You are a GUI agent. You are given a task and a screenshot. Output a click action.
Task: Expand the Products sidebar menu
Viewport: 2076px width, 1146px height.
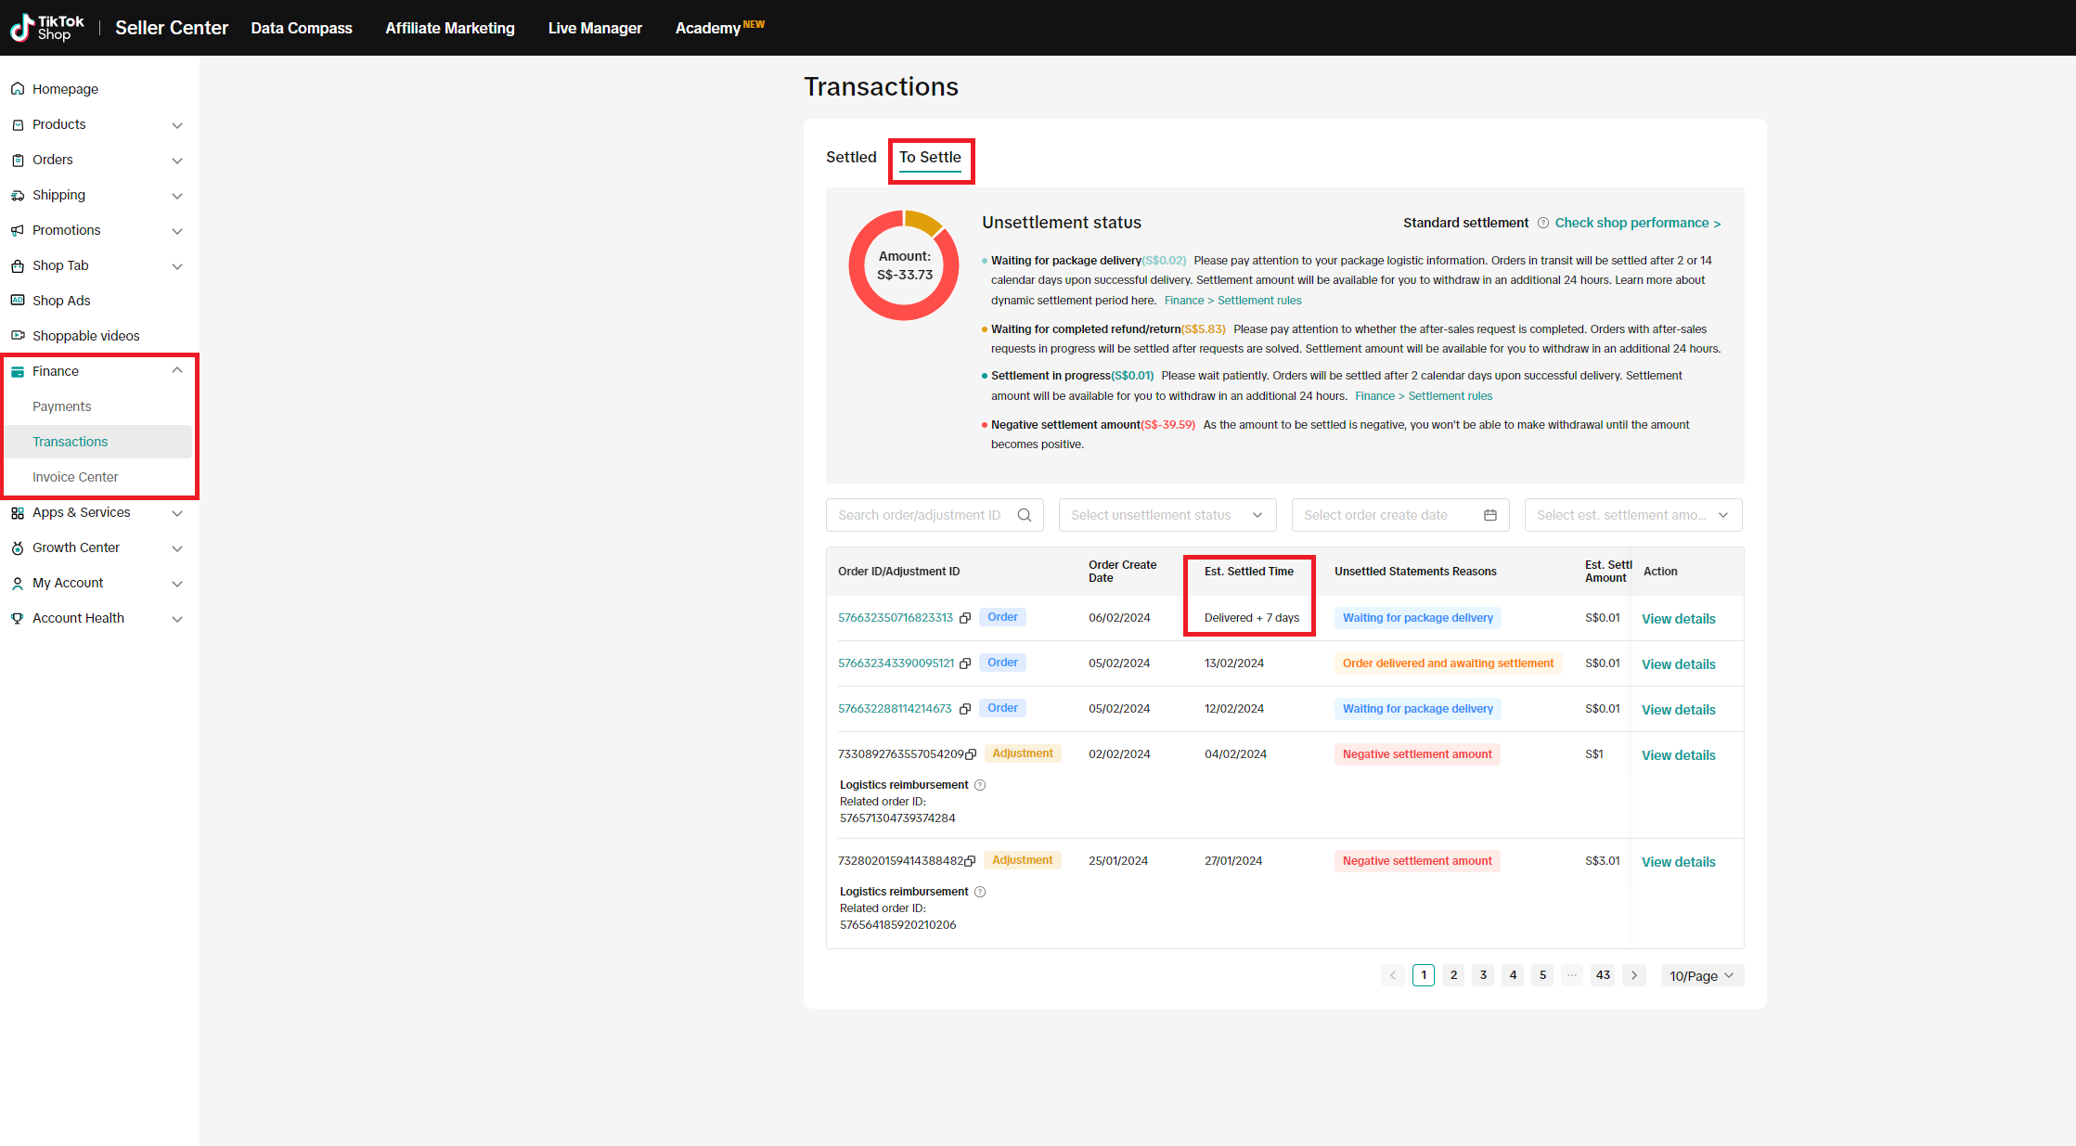[x=177, y=125]
